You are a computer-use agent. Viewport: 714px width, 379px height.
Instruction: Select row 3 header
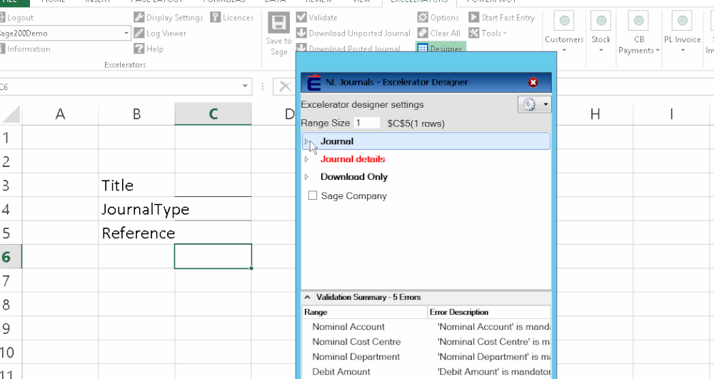click(x=11, y=185)
